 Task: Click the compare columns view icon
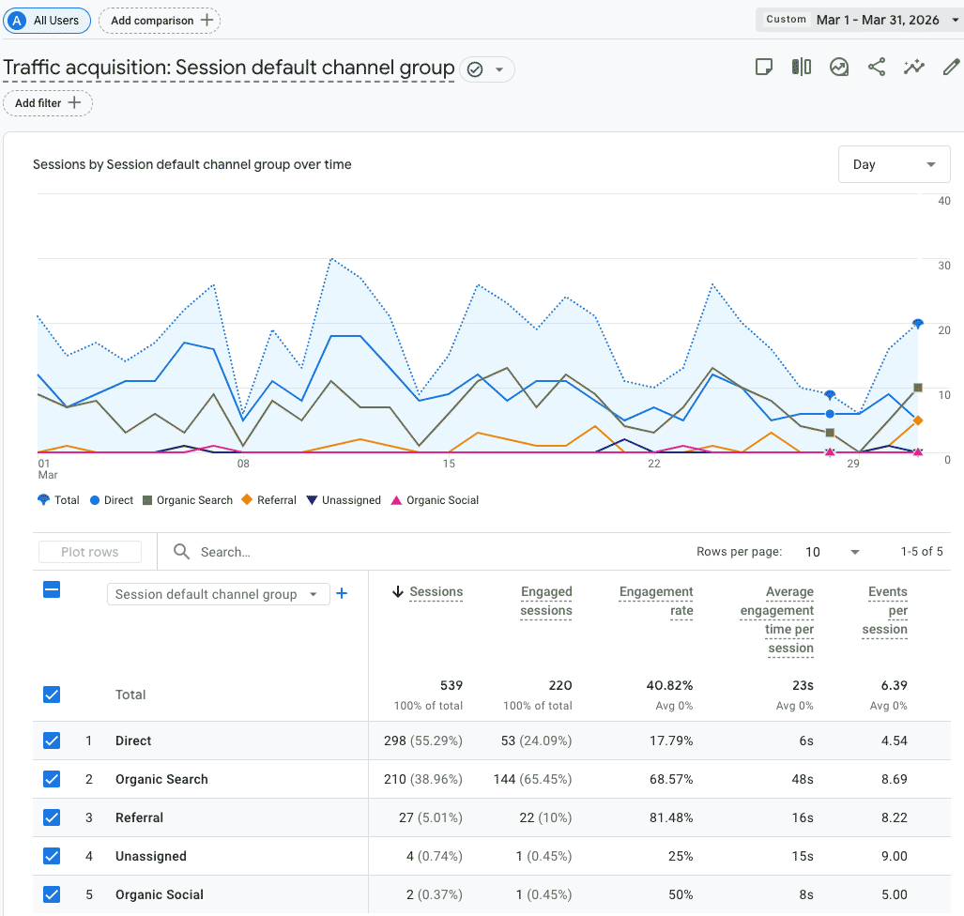(x=801, y=68)
